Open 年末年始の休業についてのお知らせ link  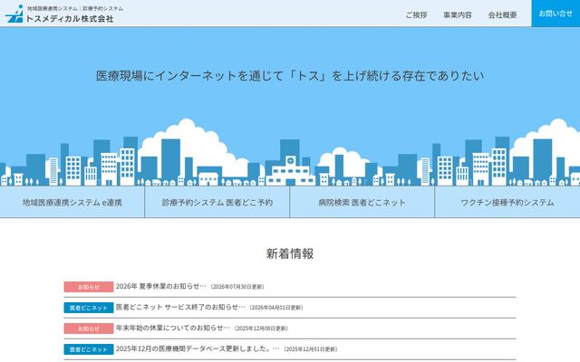(173, 328)
